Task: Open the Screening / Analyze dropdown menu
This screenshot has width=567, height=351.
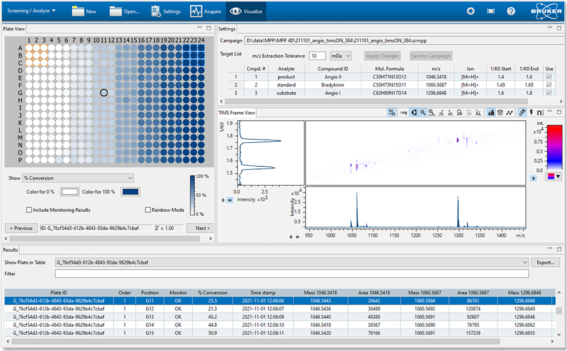Action: point(31,11)
